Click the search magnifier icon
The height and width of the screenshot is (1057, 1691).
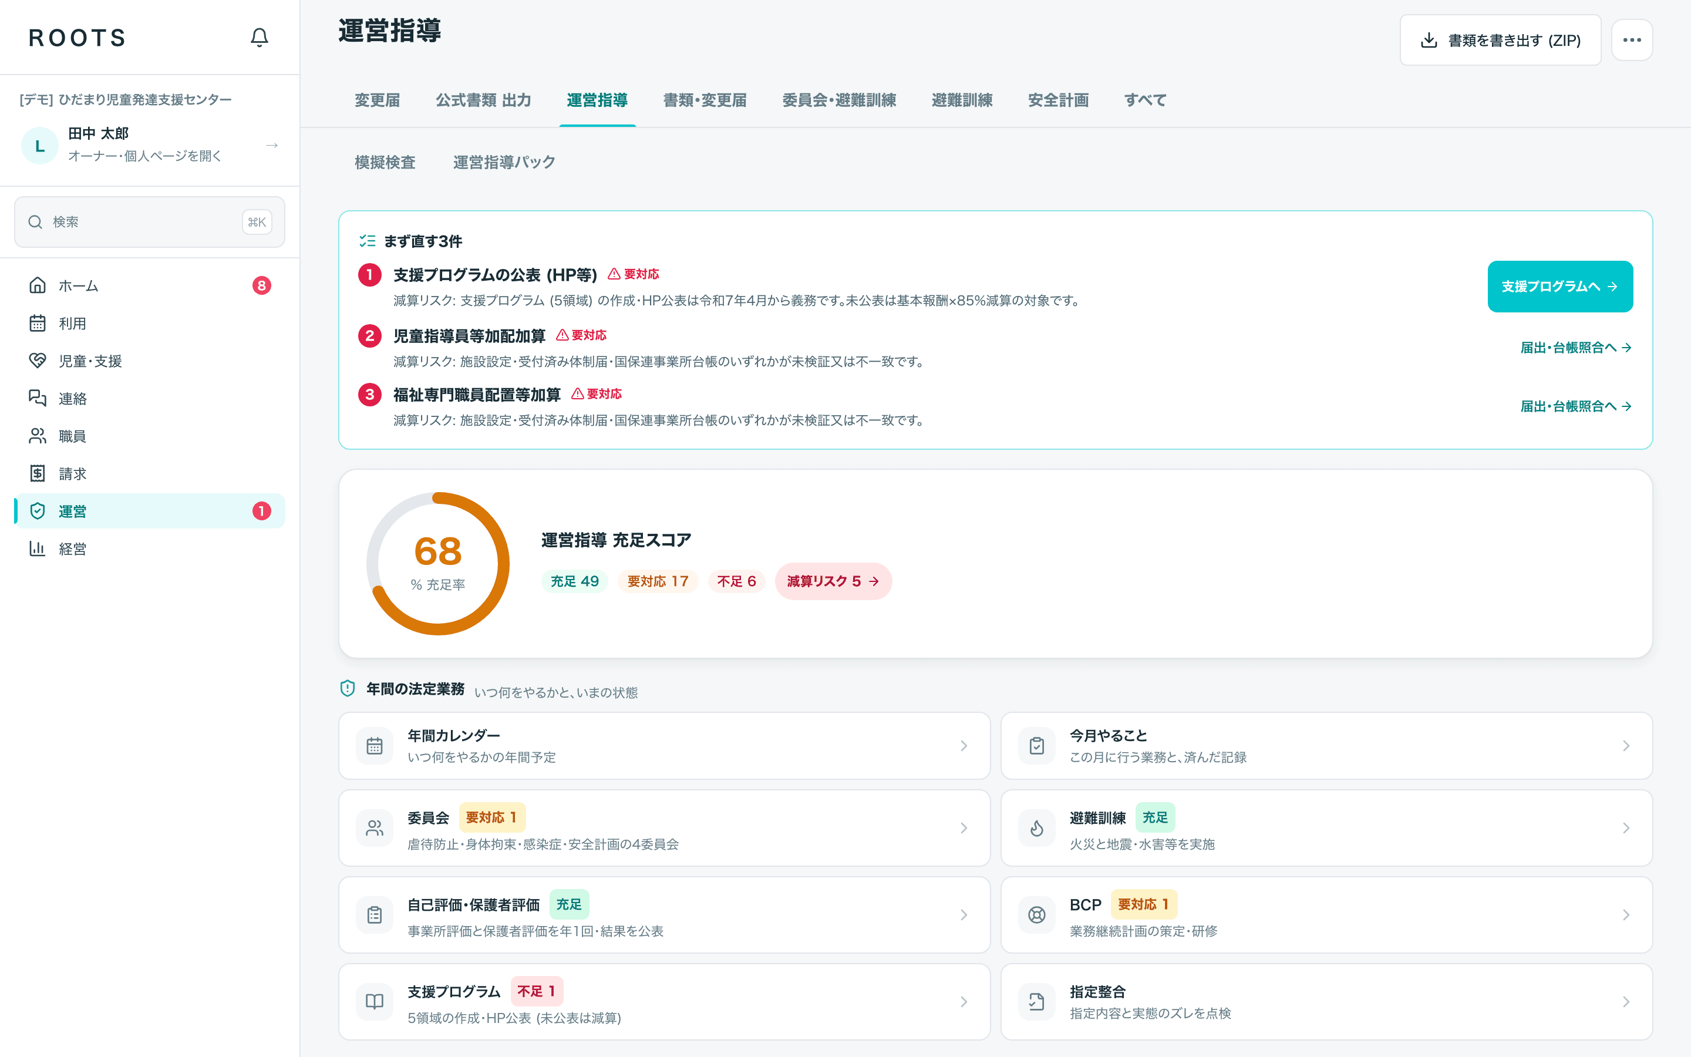pyautogui.click(x=35, y=221)
